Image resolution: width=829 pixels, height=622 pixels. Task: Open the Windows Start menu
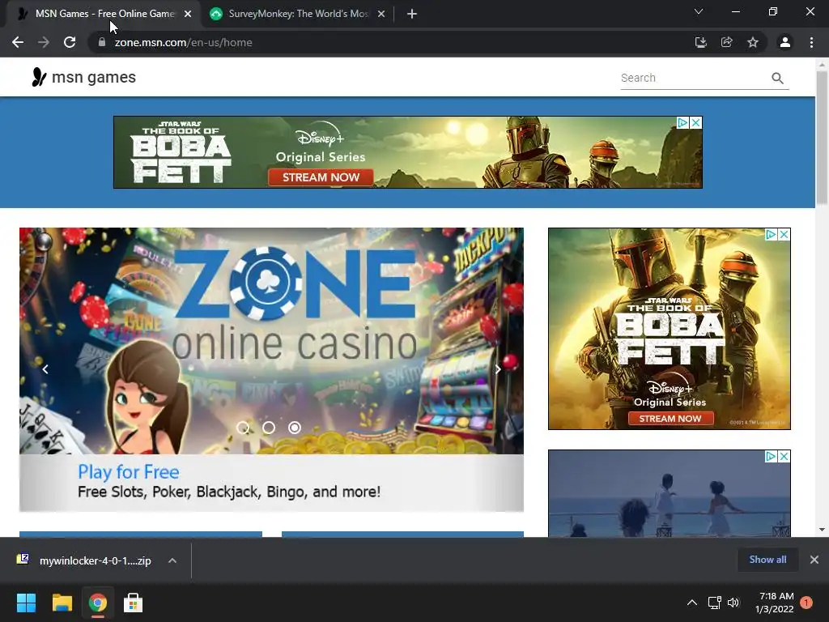(x=26, y=603)
